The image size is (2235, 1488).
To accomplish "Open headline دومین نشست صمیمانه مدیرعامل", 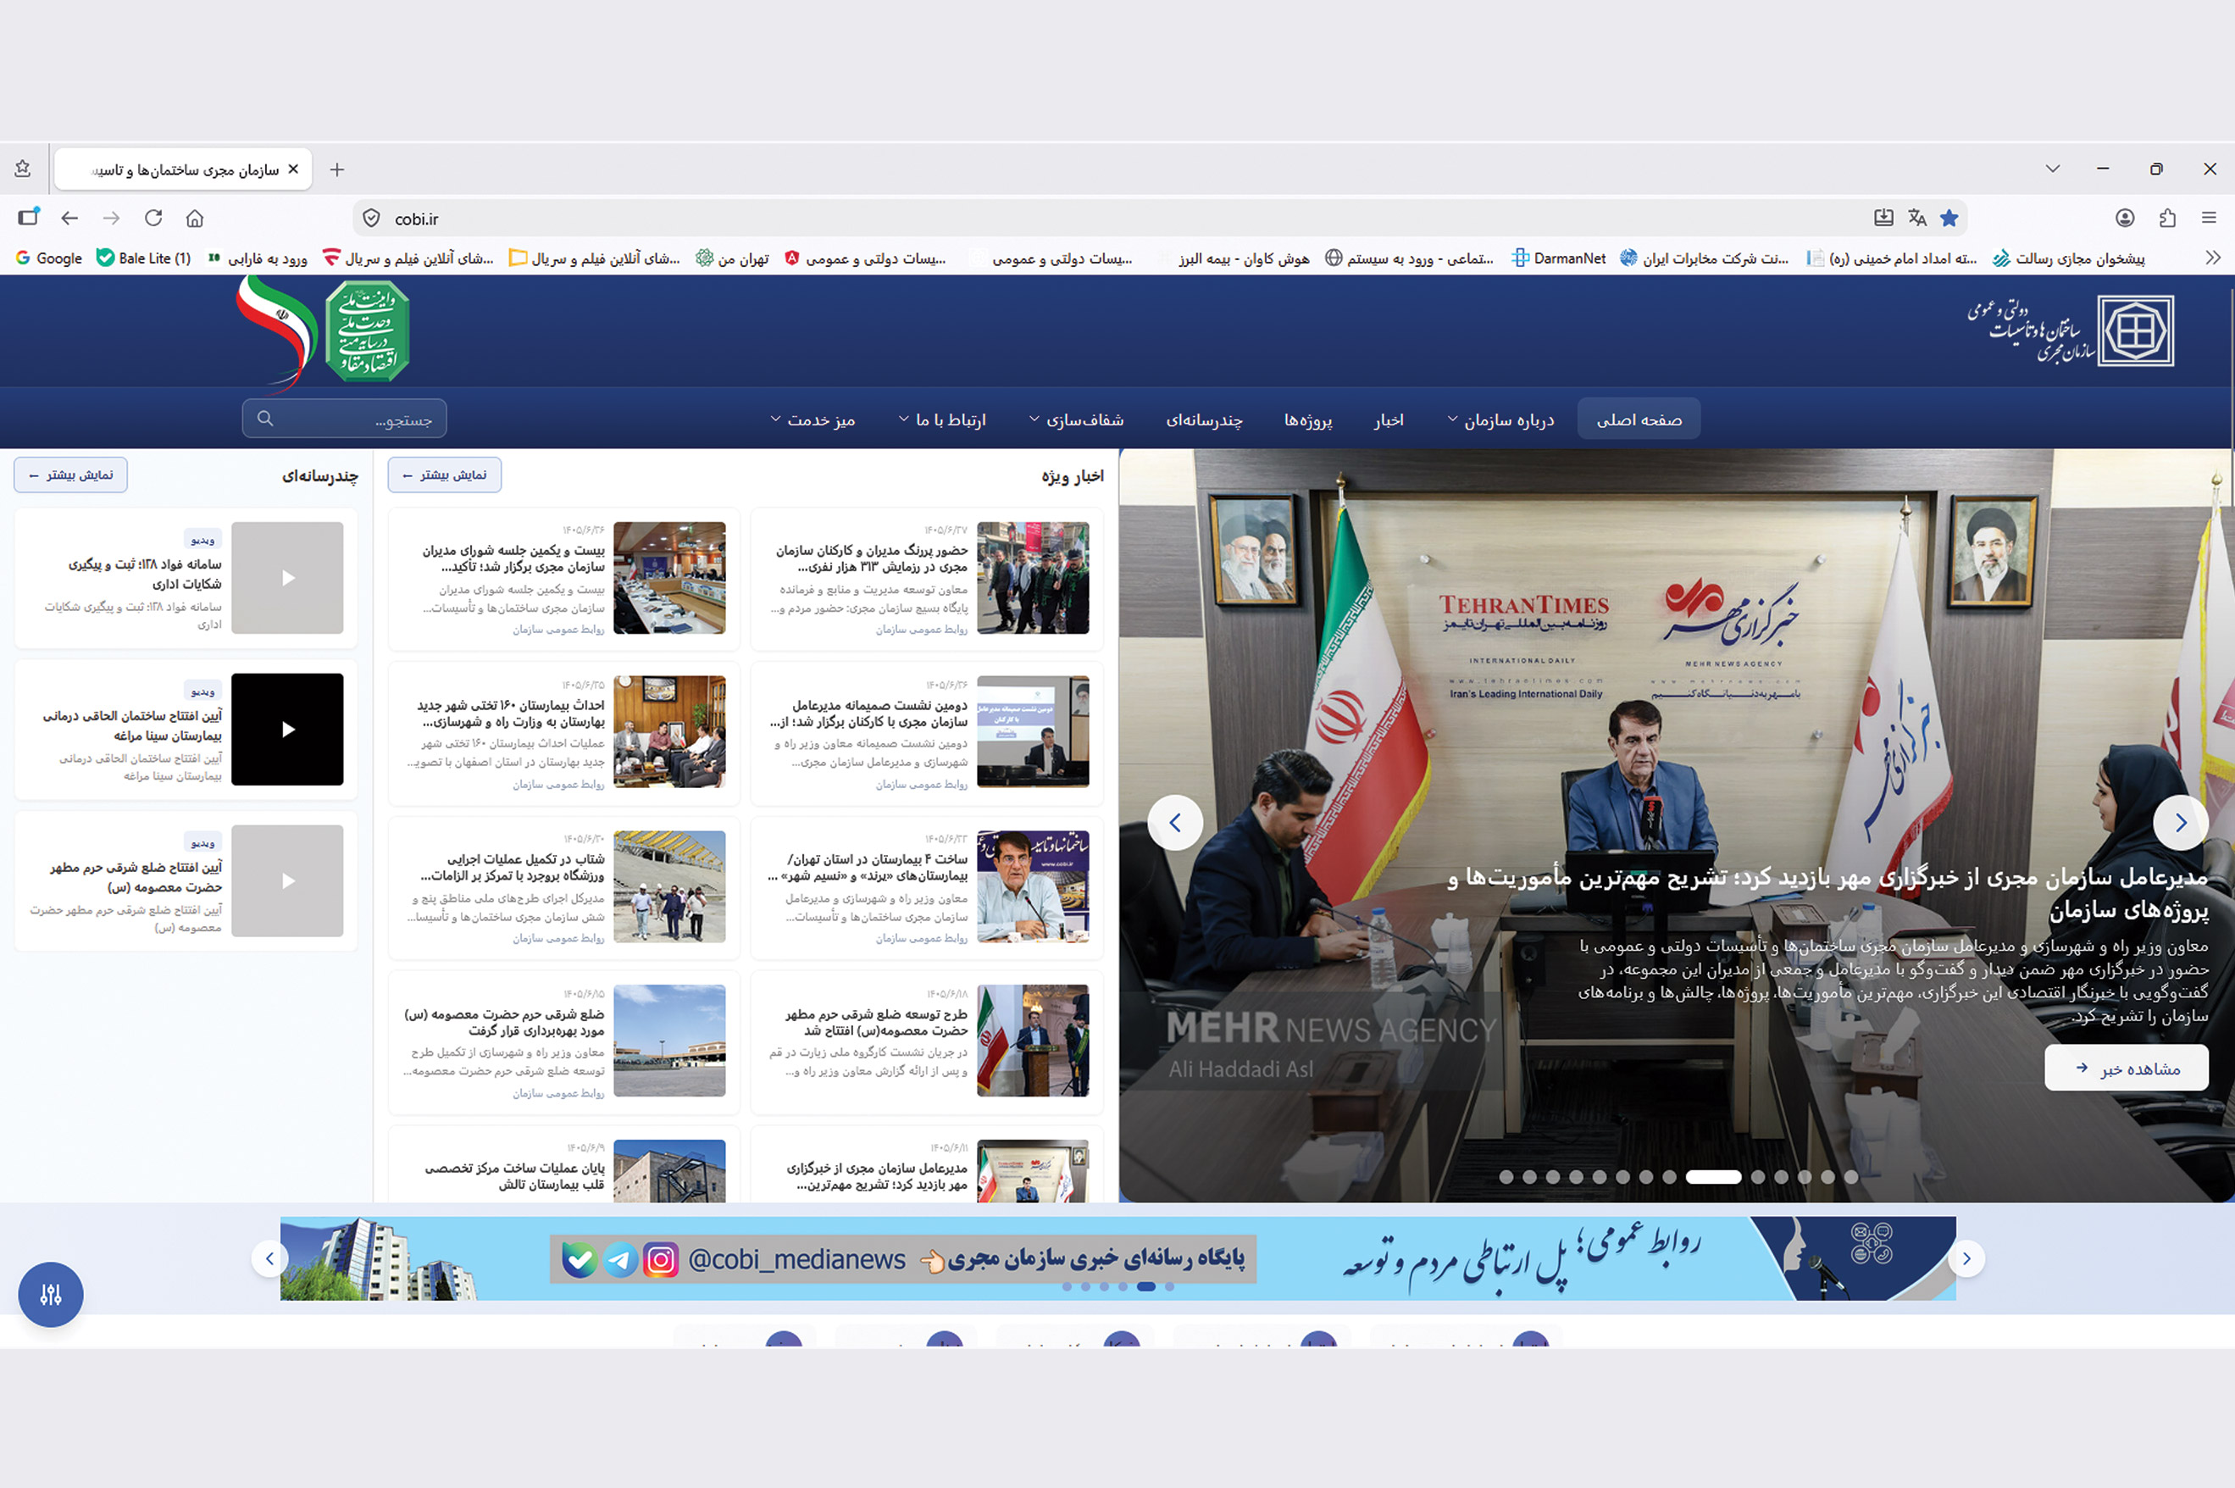I will (x=870, y=713).
